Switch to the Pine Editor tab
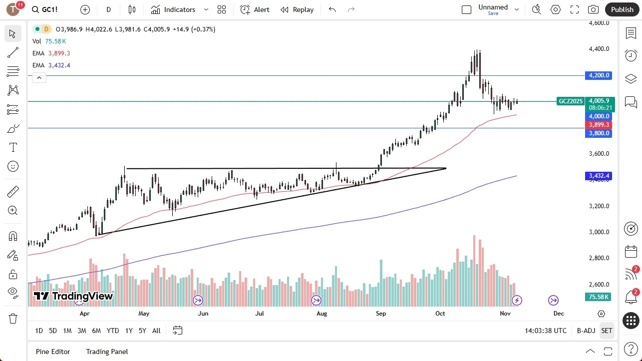Screen dimensions: 642x361 (x=52, y=352)
